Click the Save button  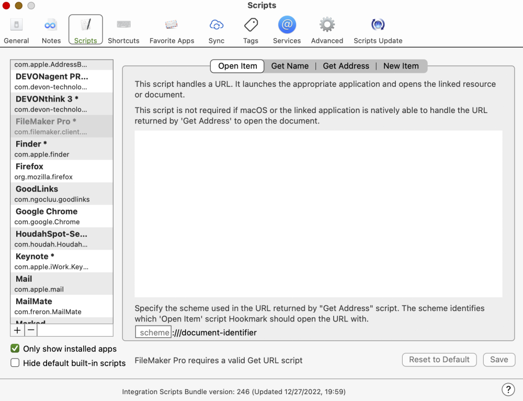[x=499, y=360]
